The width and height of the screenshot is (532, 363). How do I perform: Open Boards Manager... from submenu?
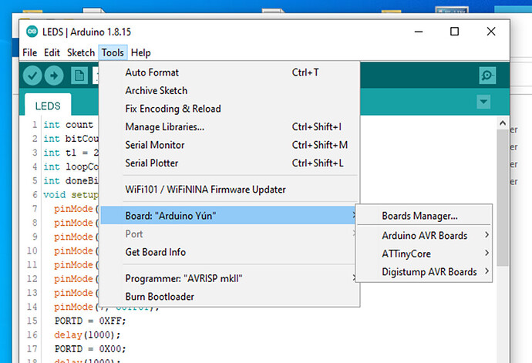pos(424,216)
